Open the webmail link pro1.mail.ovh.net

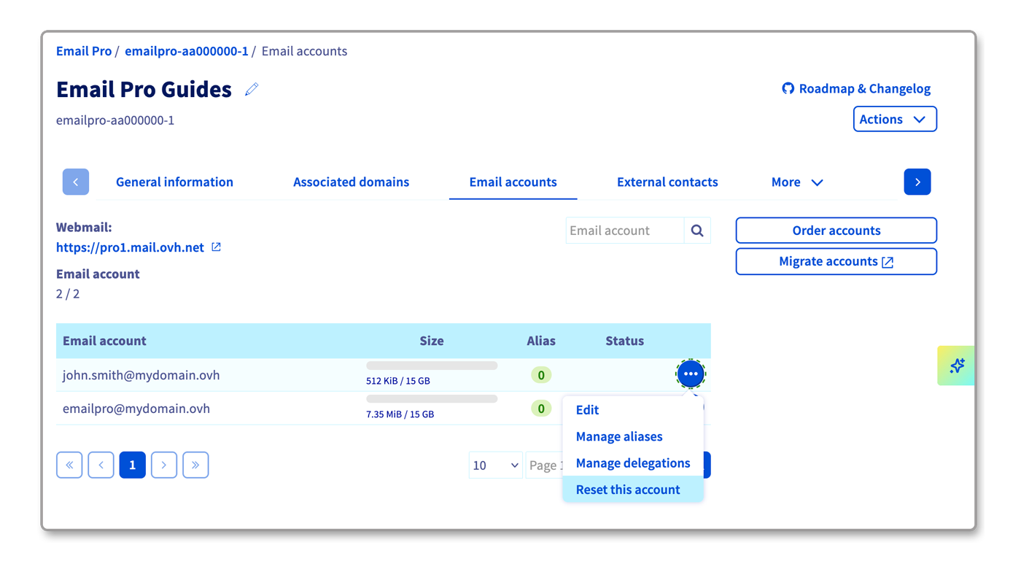pyautogui.click(x=131, y=247)
